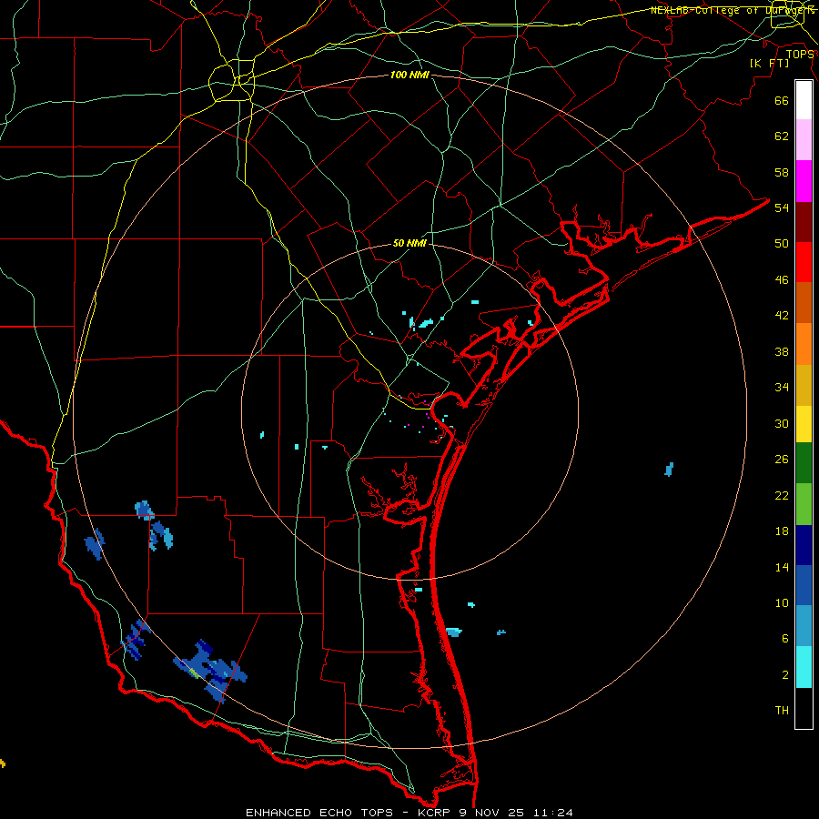Click the light pink 62 kft swatch
Viewport: 819px width, 819px height.
pyautogui.click(x=804, y=139)
